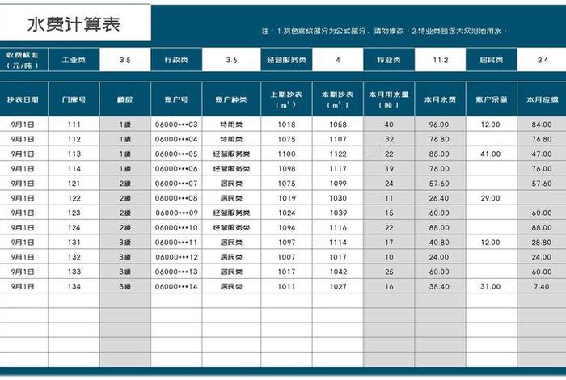Select the 特业类 rate value 11.2
The height and width of the screenshot is (380, 566).
pyautogui.click(x=441, y=60)
